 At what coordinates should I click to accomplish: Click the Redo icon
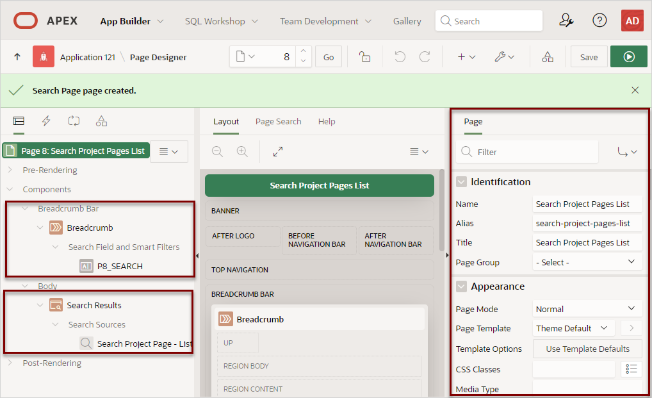424,57
